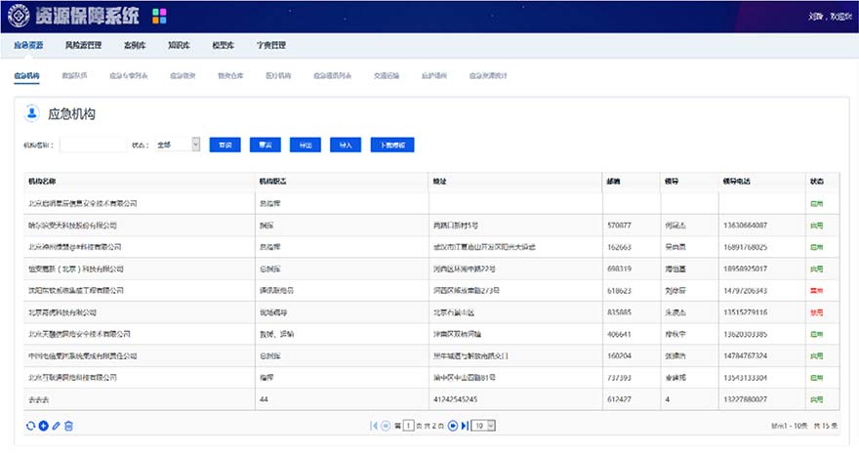Click the second blue reset button

pyautogui.click(x=266, y=144)
